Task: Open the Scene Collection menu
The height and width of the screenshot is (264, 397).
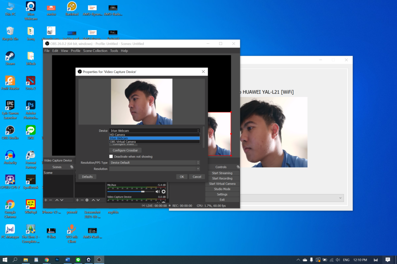Action: tap(95, 51)
